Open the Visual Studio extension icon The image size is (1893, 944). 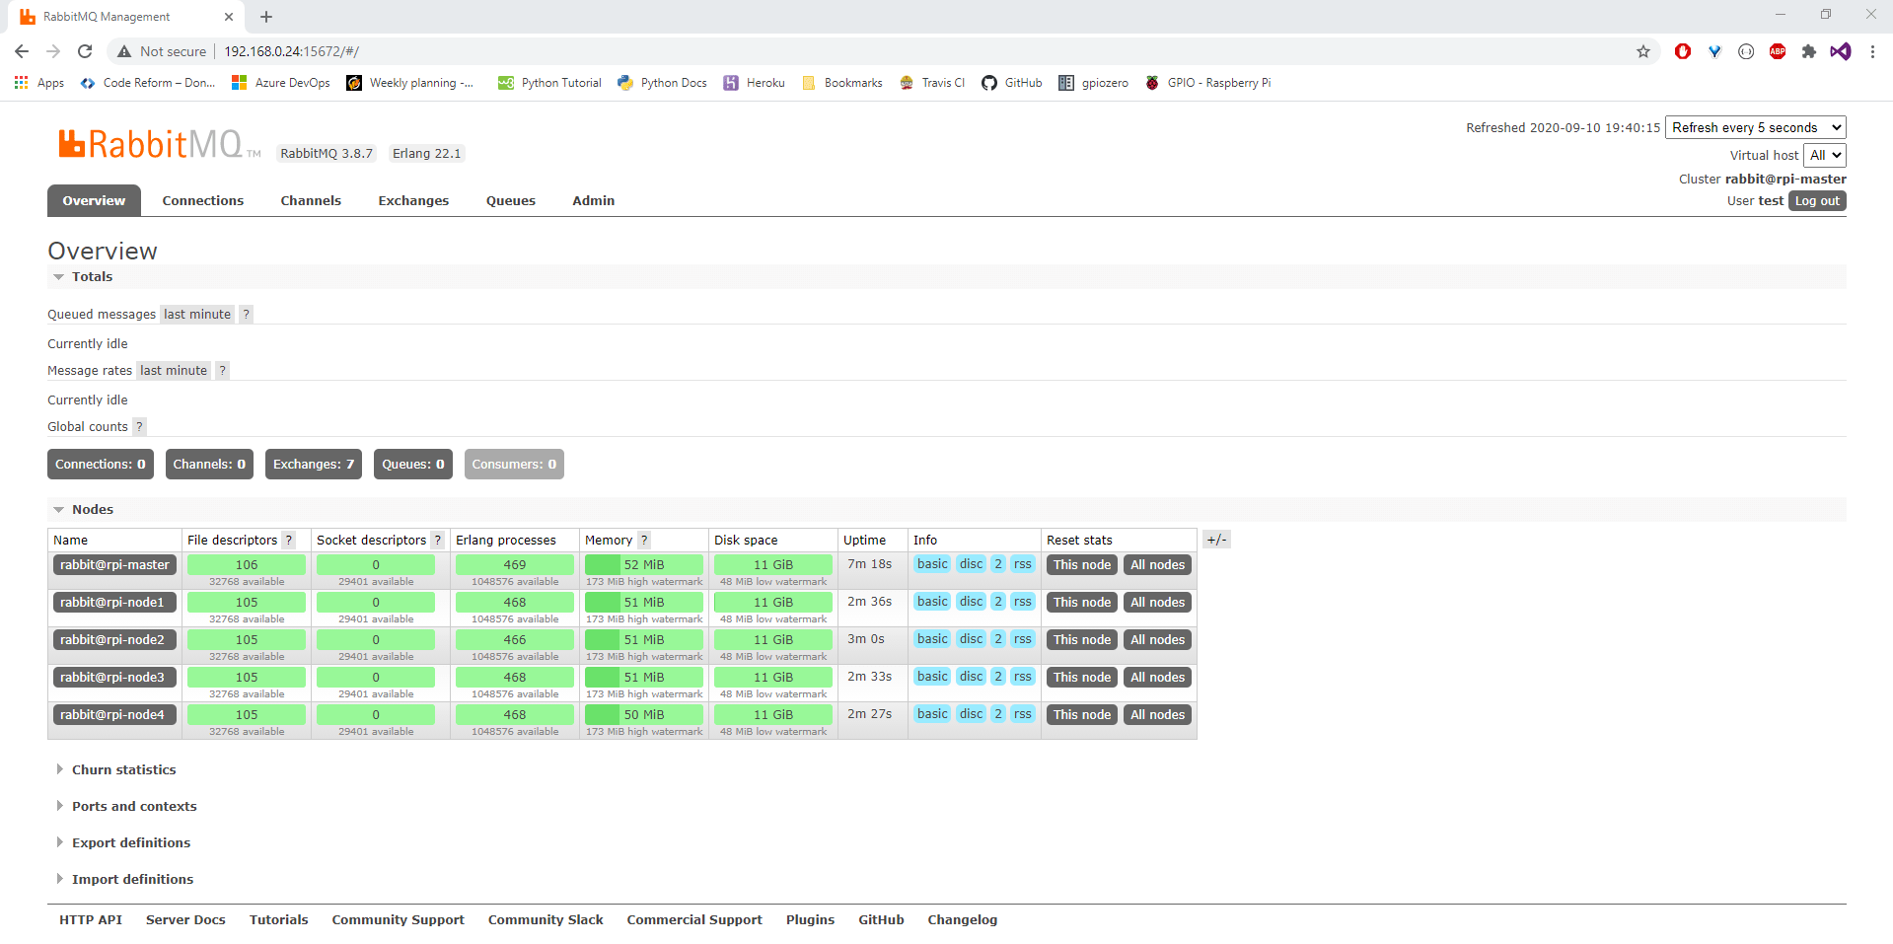(1841, 51)
